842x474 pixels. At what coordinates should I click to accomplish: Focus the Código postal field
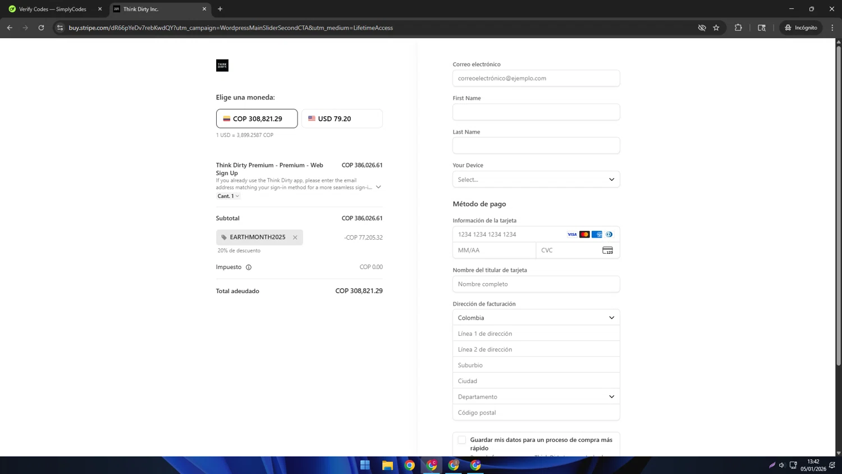tap(536, 412)
